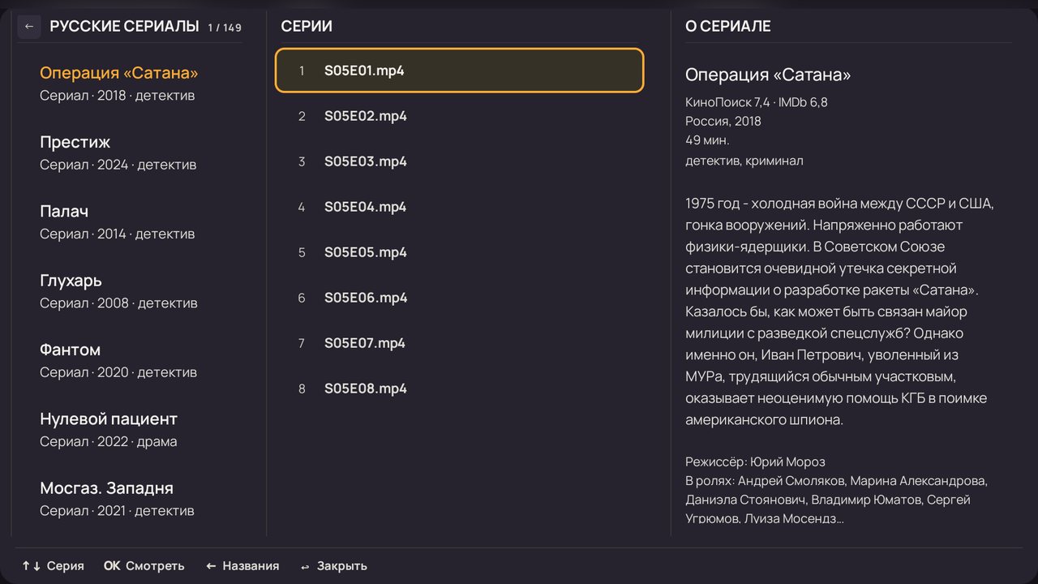This screenshot has height=584, width=1038.
Task: Choose episode S05E07.mp4
Action: (459, 343)
